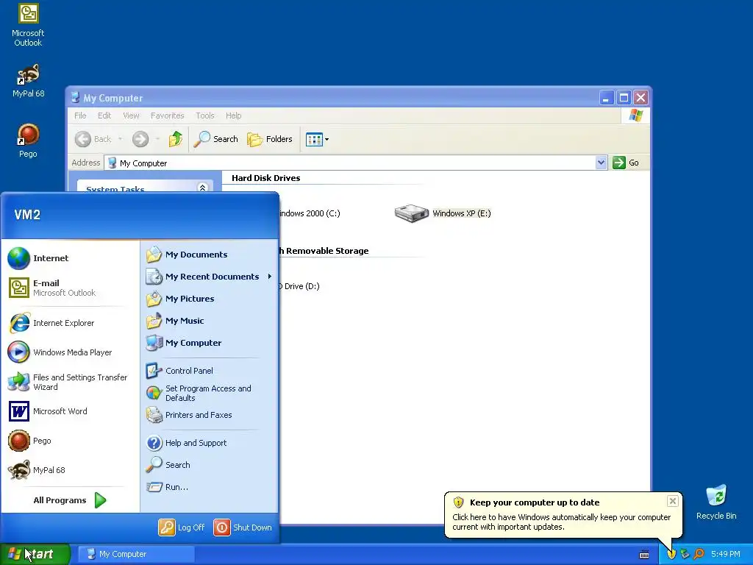Open the File menu
The image size is (753, 565).
click(80, 116)
